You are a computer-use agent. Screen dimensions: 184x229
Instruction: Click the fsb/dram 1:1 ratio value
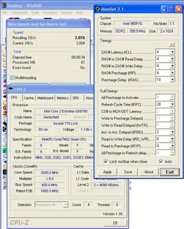(172, 24)
